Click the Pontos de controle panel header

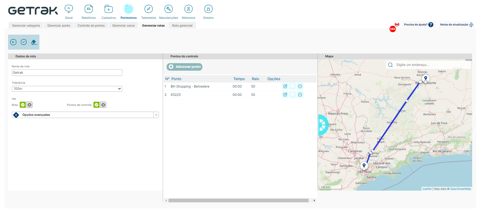click(x=240, y=56)
